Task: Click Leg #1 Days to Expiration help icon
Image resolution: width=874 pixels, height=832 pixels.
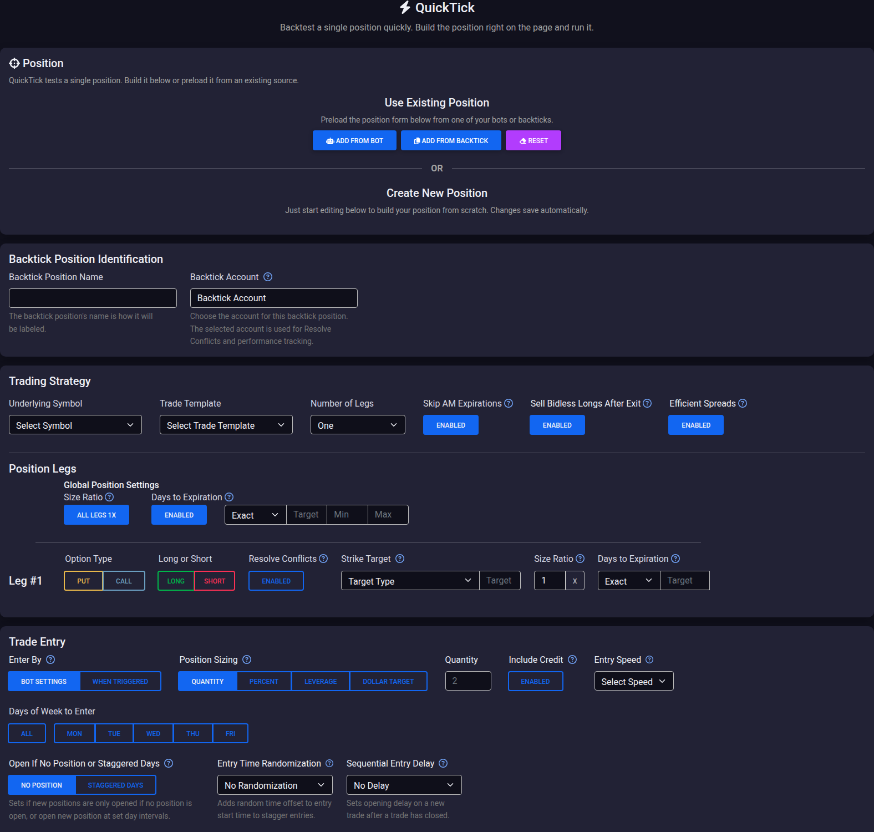Action: [x=675, y=559]
